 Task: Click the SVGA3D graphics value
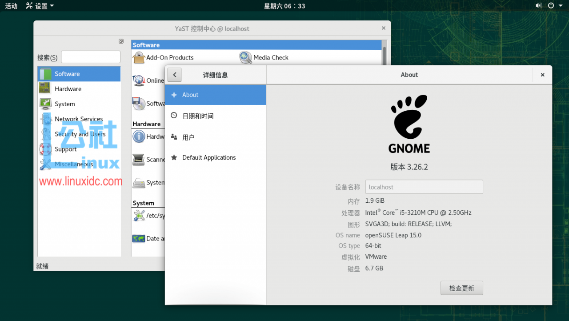coord(409,224)
